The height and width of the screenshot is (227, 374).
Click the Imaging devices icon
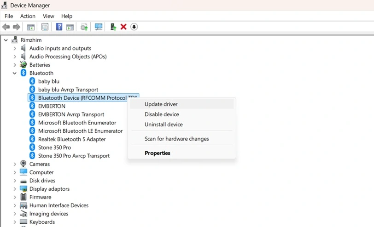coord(23,214)
